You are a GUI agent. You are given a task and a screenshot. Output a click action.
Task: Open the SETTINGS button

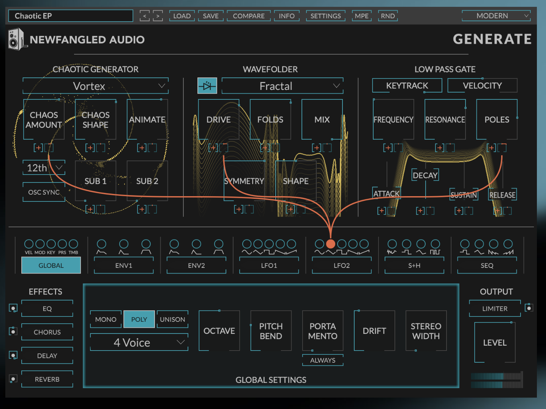coord(326,16)
